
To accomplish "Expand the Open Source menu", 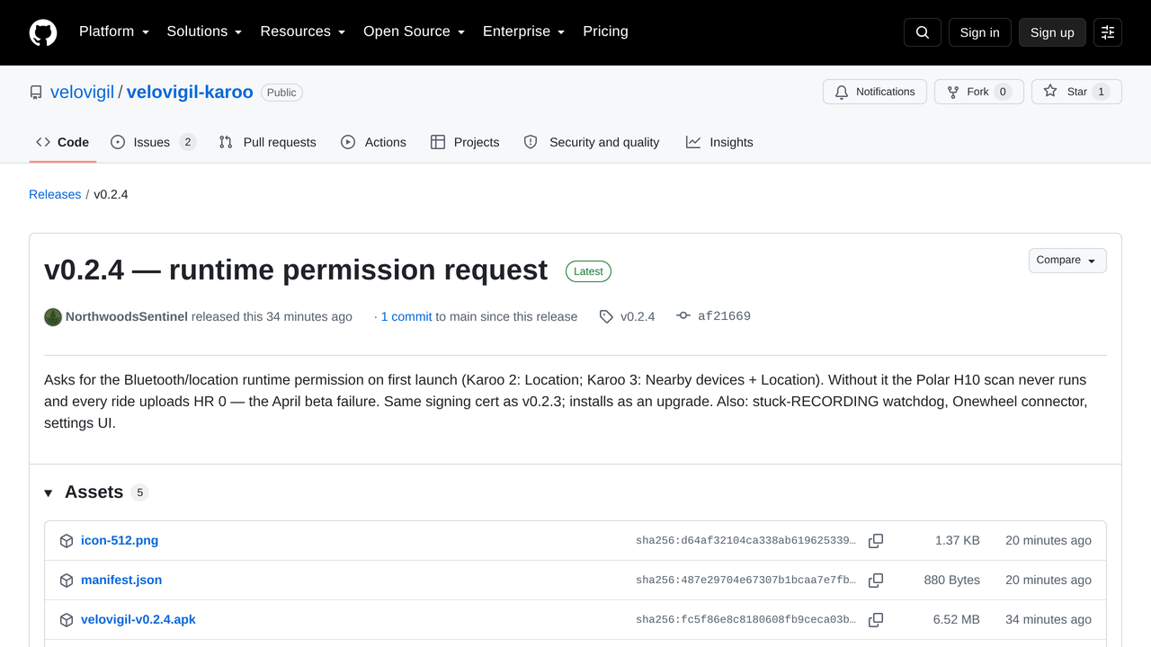I will [415, 31].
